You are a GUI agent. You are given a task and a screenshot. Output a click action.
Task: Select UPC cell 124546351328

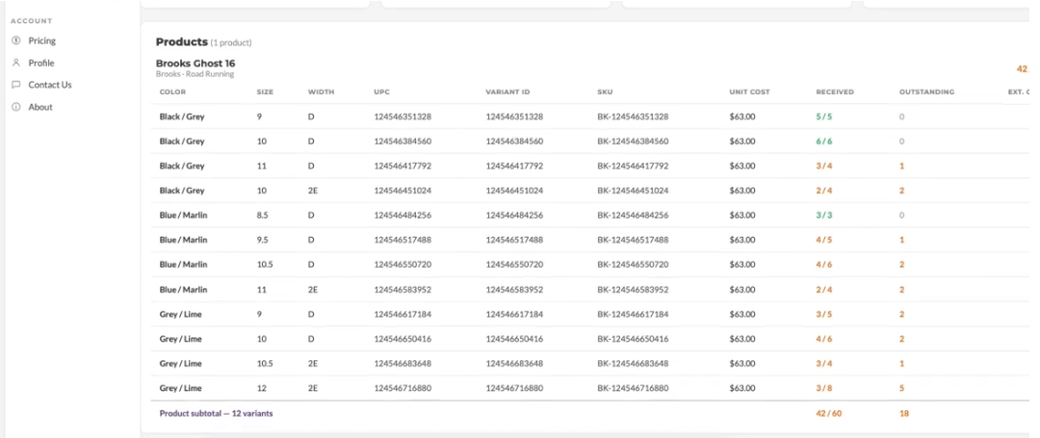click(x=403, y=116)
